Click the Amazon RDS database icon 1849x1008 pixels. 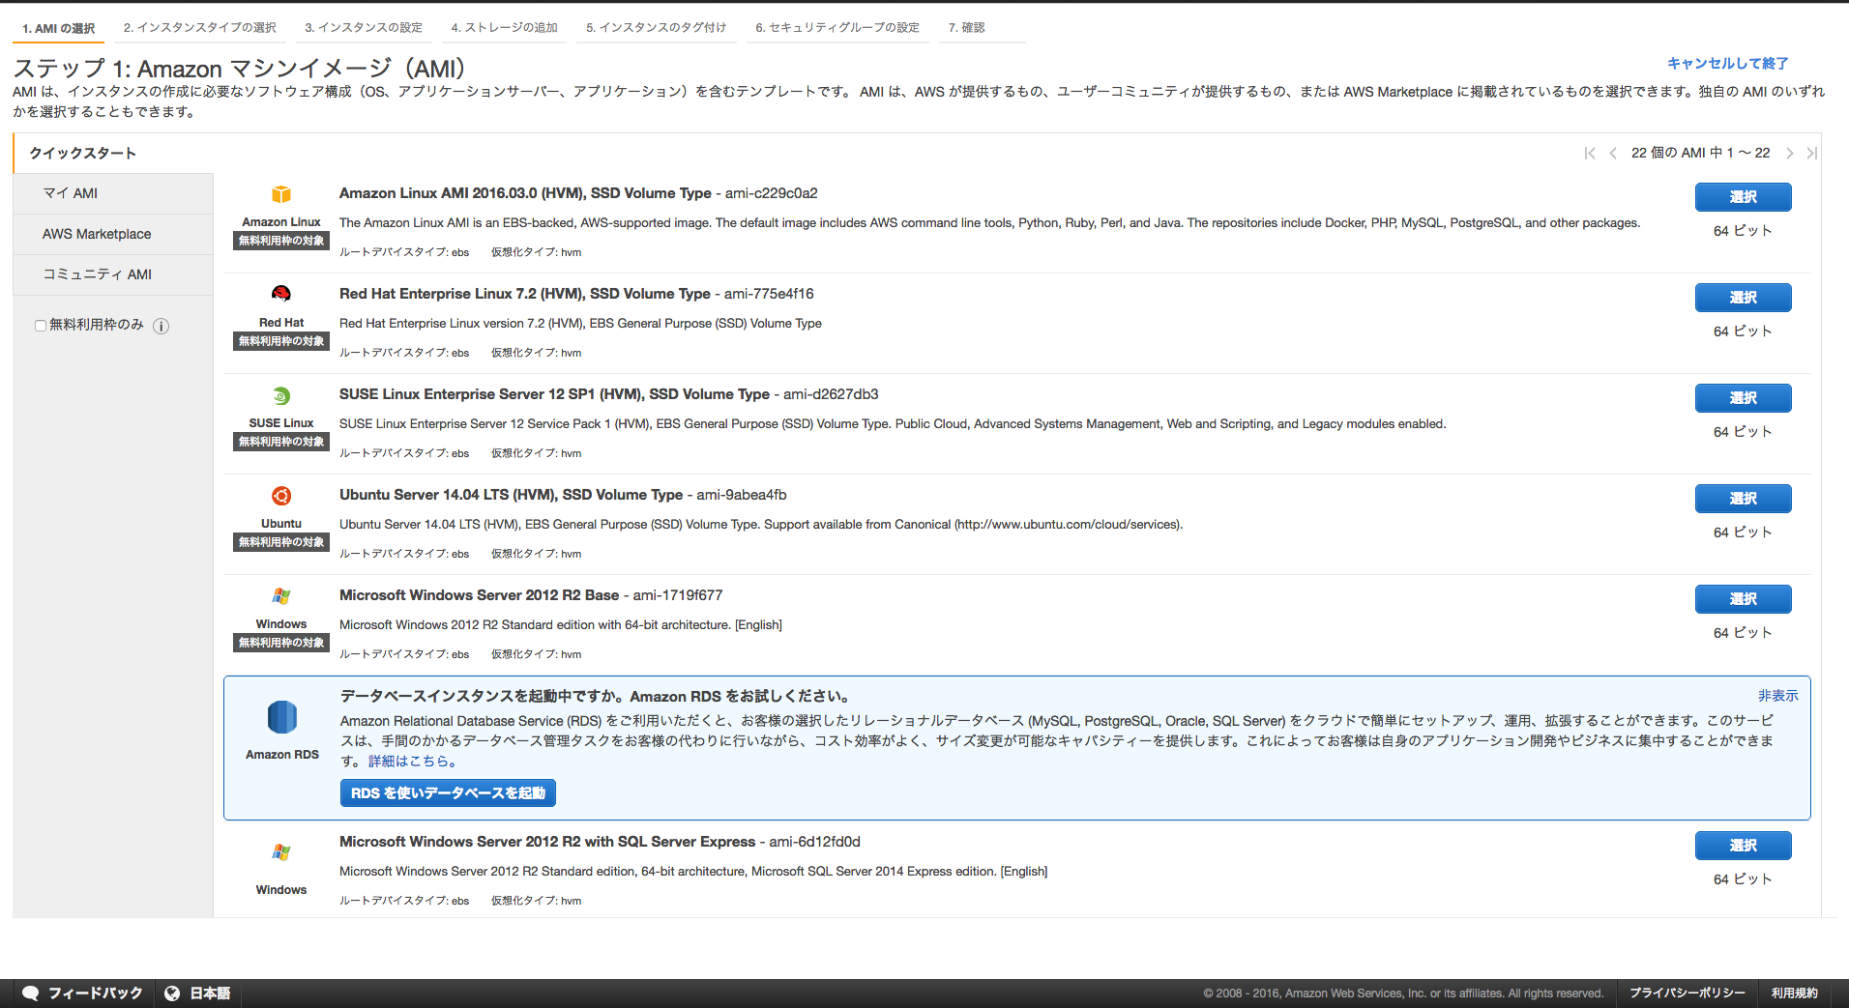(x=281, y=717)
